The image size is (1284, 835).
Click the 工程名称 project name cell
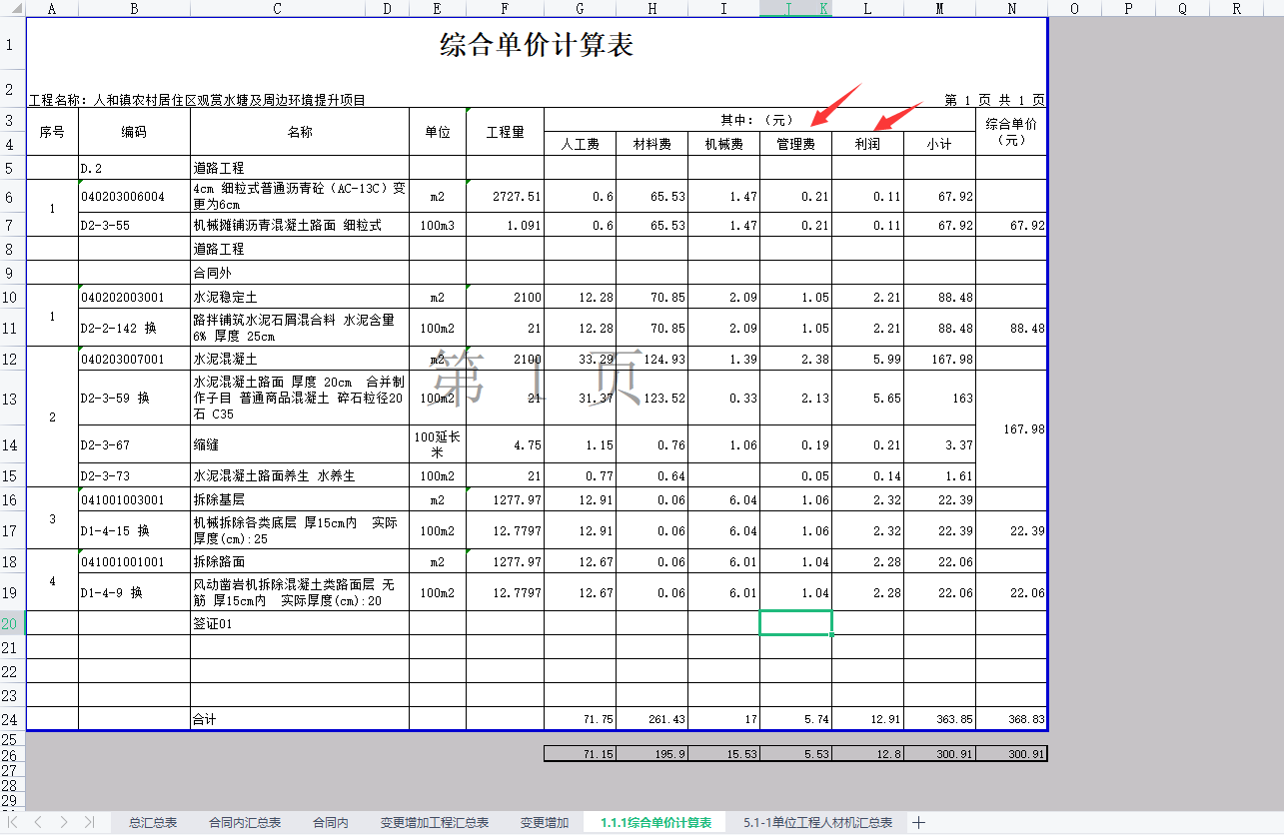197,100
